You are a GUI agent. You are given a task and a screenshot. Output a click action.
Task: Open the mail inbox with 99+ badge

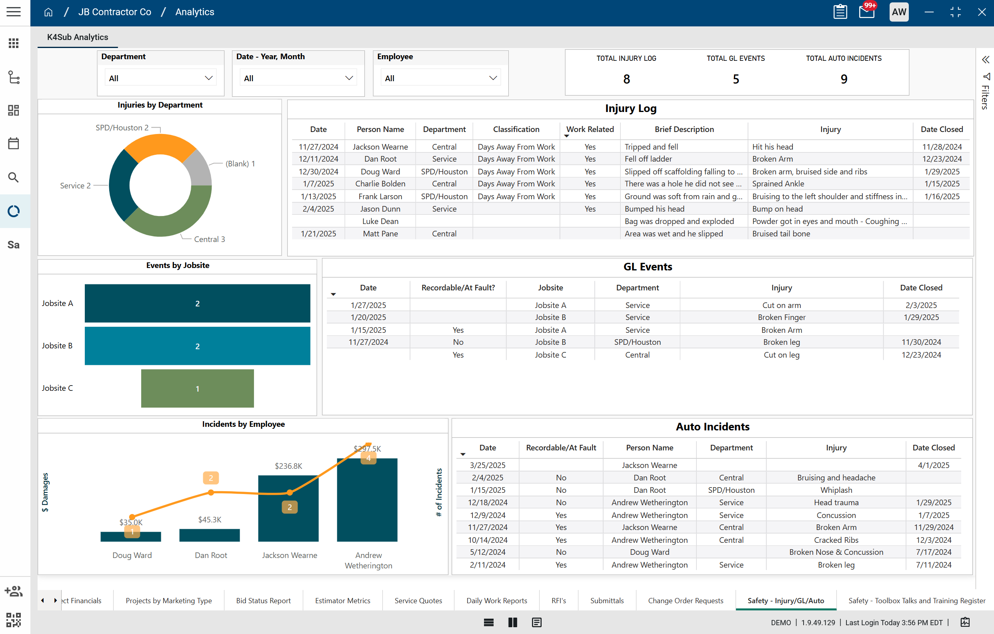click(x=866, y=12)
